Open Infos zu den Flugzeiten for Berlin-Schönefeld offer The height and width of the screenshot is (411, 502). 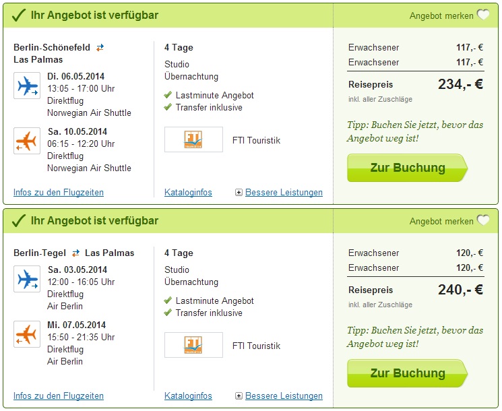pyautogui.click(x=59, y=193)
